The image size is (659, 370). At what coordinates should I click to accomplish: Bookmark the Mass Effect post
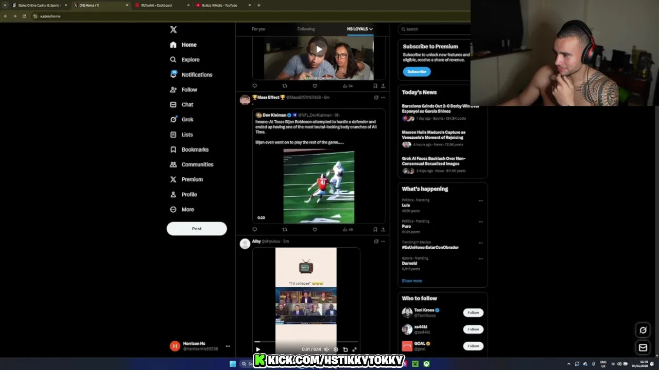[x=375, y=229]
